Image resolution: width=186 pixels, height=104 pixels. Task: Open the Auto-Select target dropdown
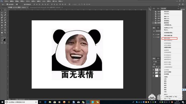[18, 4]
